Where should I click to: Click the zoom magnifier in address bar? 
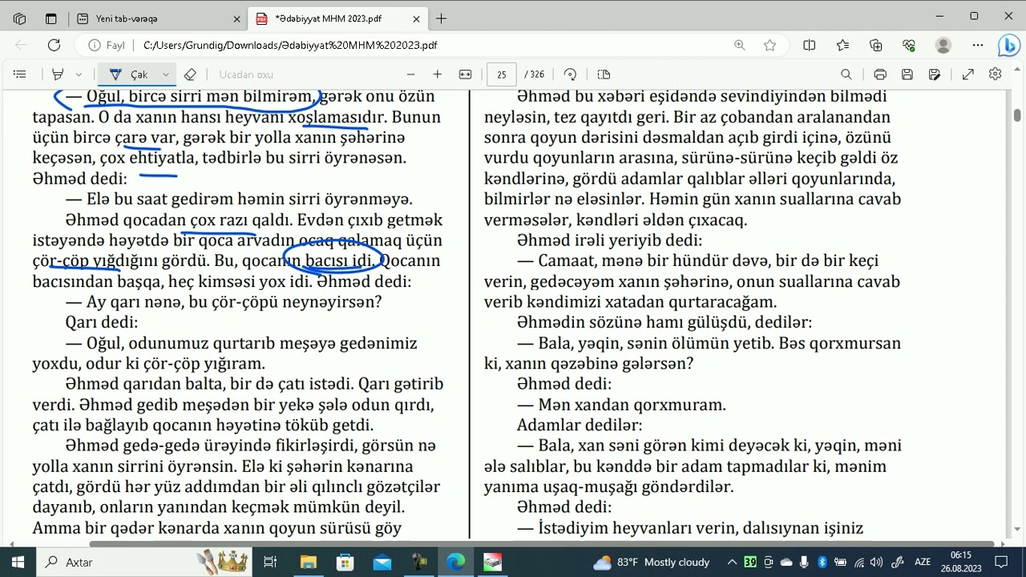pyautogui.click(x=740, y=46)
